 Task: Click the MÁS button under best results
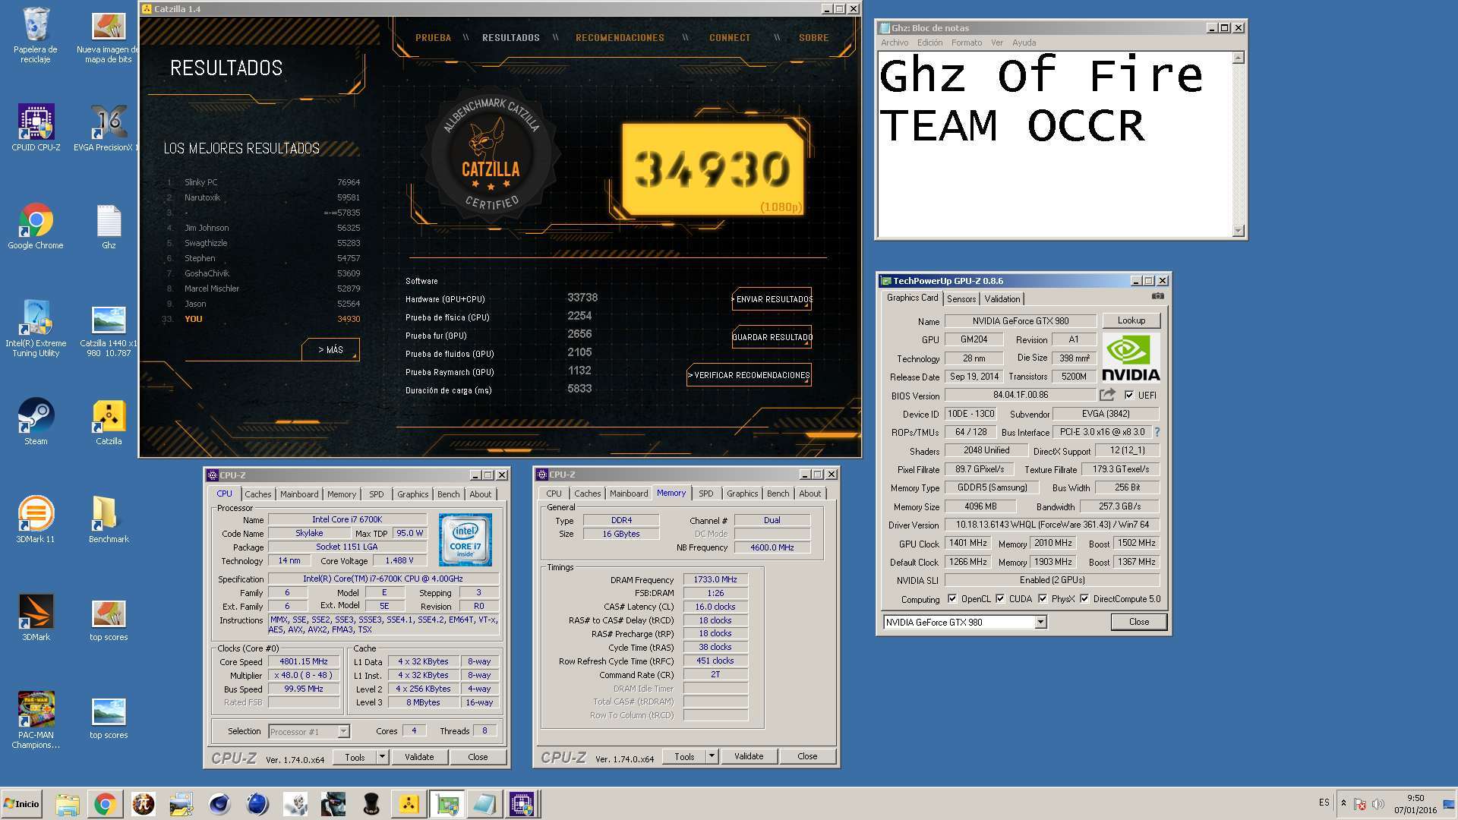(330, 350)
